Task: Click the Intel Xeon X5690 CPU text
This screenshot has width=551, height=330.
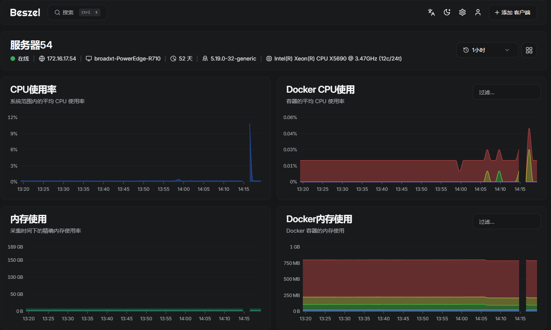Action: (x=338, y=59)
